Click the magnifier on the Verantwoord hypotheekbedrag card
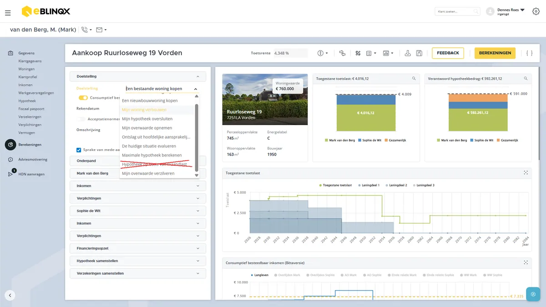This screenshot has height=307, width=546. 526,79
